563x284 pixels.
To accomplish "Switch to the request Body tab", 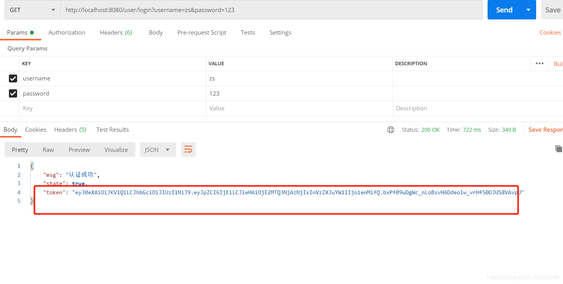I will point(156,32).
